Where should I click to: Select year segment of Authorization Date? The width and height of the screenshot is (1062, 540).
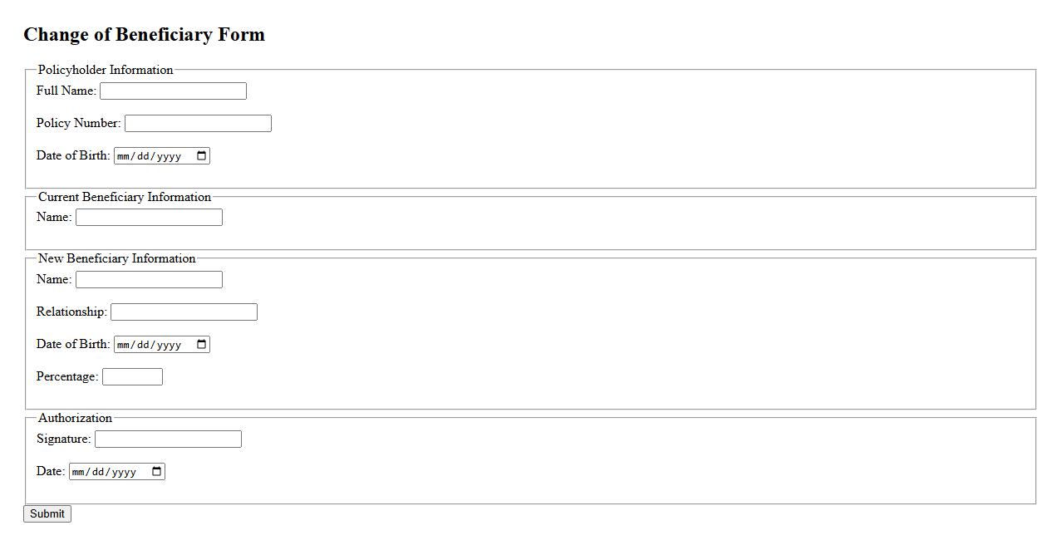[x=124, y=472]
